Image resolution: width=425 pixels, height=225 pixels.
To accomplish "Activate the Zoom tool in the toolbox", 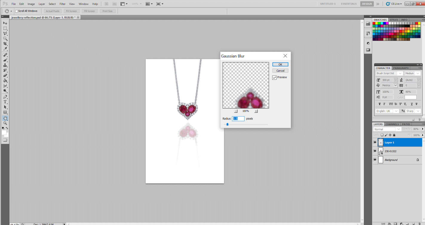I will click(5, 123).
